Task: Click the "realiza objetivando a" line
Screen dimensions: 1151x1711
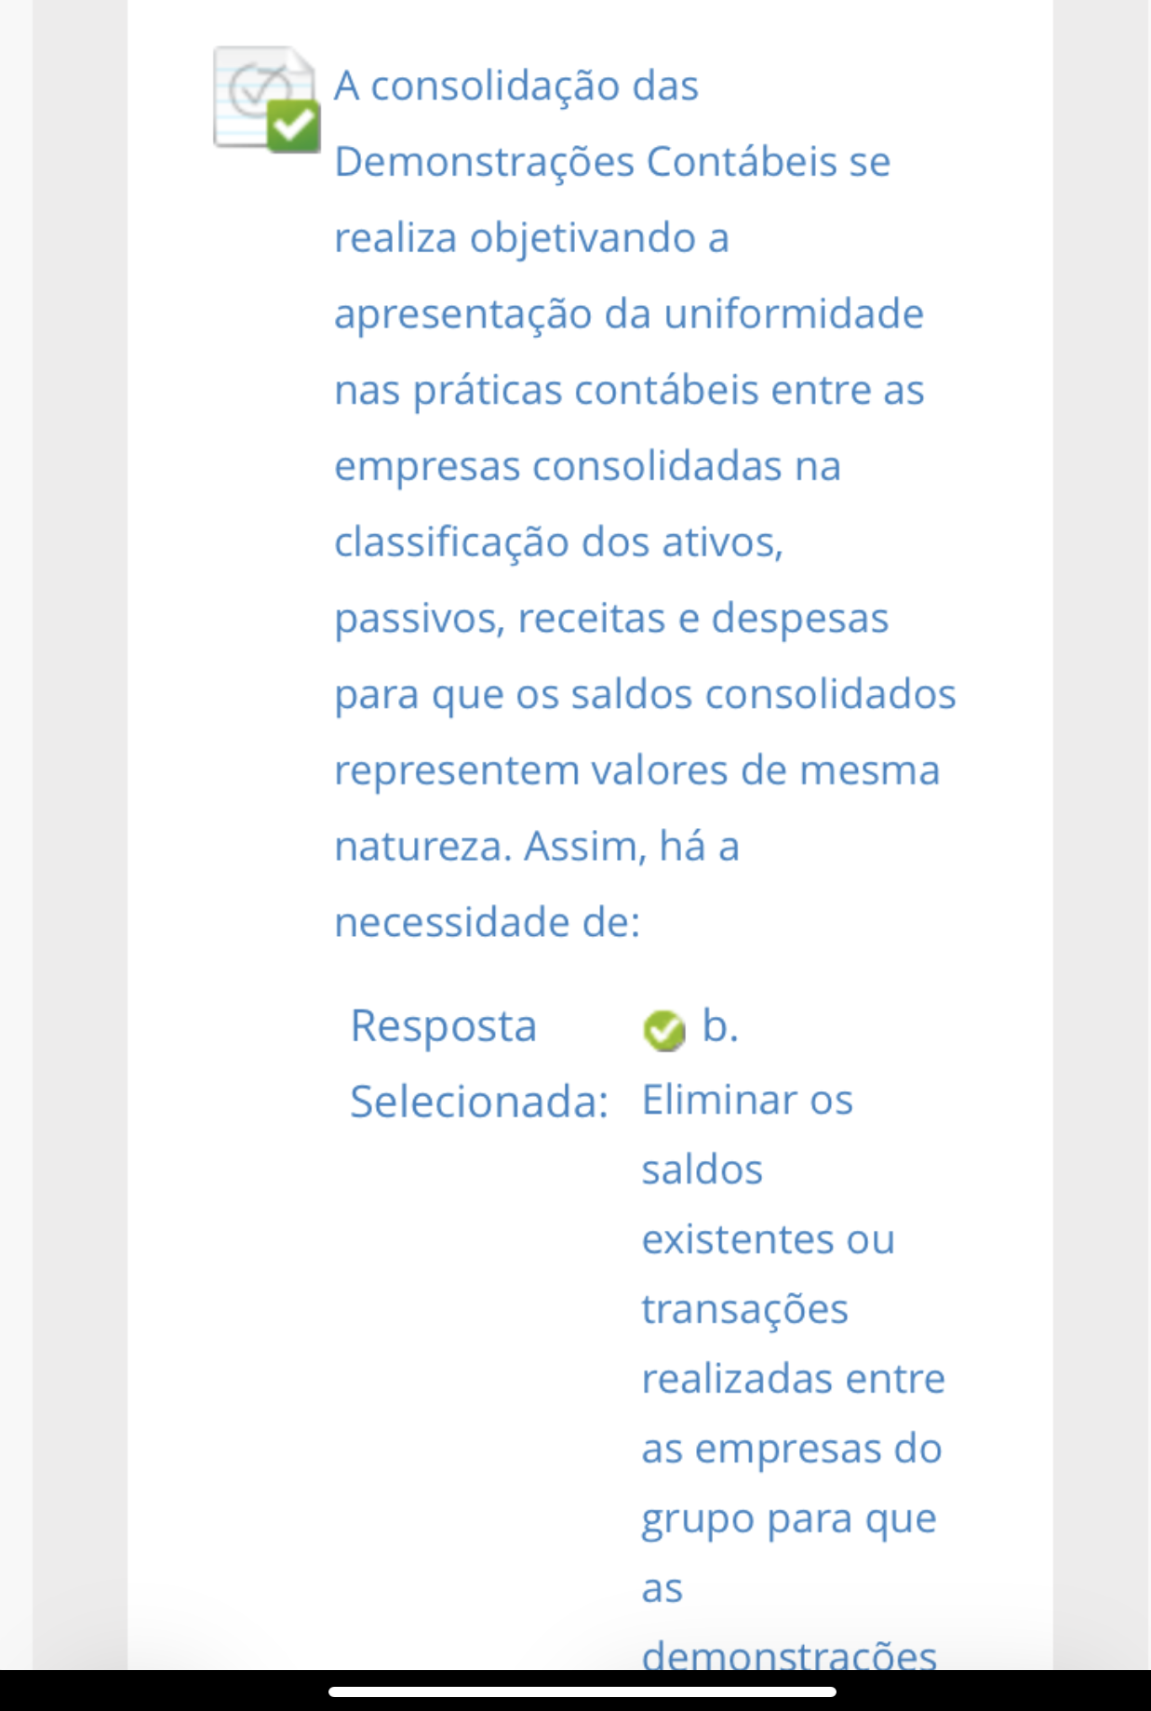Action: 531,238
